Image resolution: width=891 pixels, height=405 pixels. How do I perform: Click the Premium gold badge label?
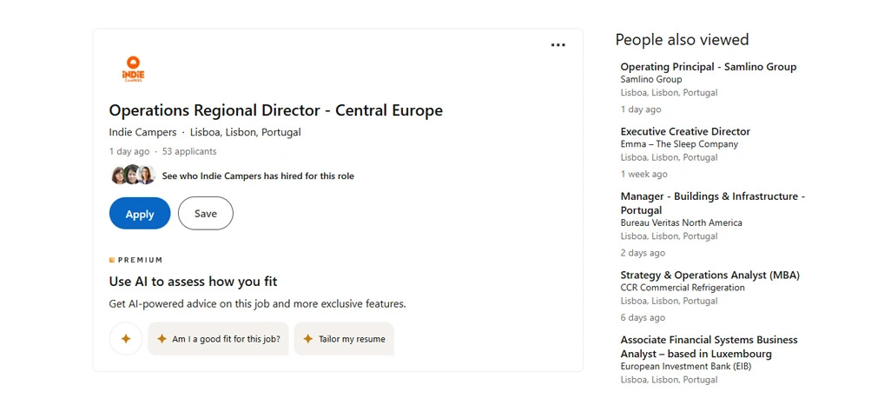136,260
